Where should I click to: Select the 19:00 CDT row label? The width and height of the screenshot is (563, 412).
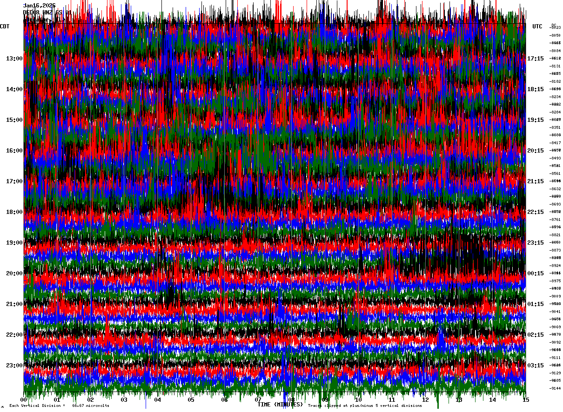(x=14, y=243)
